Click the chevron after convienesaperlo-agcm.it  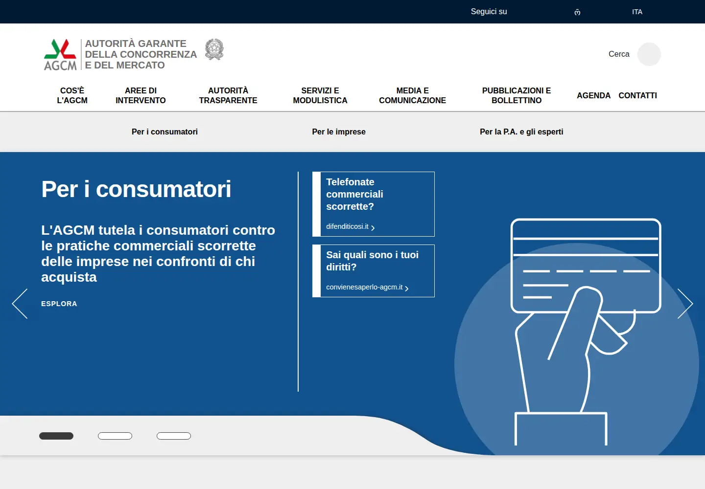click(406, 289)
